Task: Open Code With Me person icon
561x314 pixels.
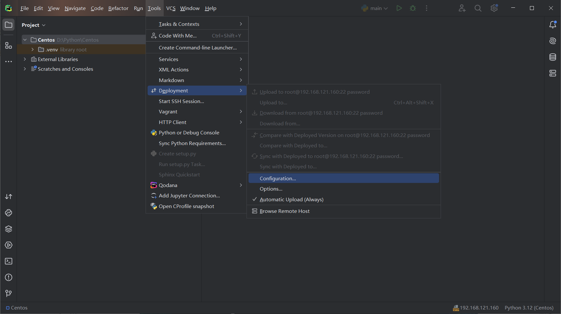Action: pos(462,8)
